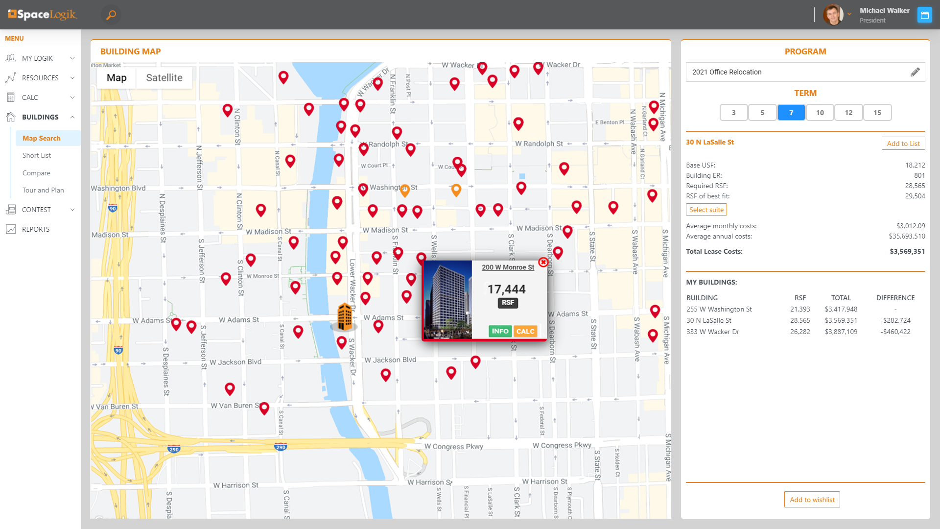The image size is (940, 529).
Task: Click the Add to wishlist button
Action: point(812,500)
